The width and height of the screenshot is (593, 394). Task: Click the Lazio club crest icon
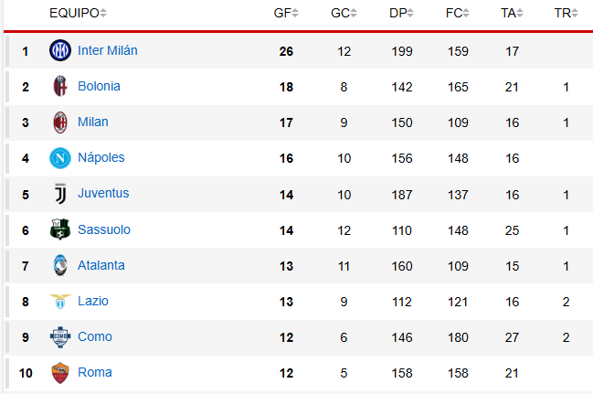59,301
